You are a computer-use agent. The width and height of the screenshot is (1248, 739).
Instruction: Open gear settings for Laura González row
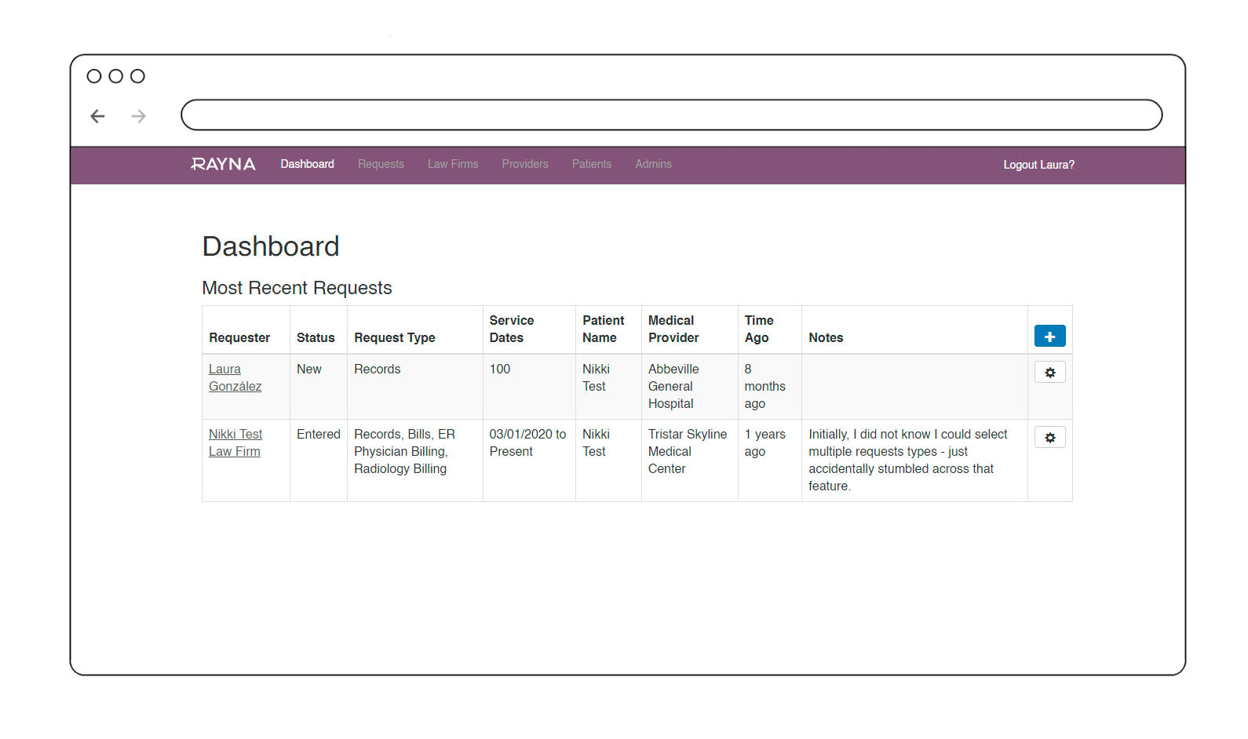[x=1049, y=372]
